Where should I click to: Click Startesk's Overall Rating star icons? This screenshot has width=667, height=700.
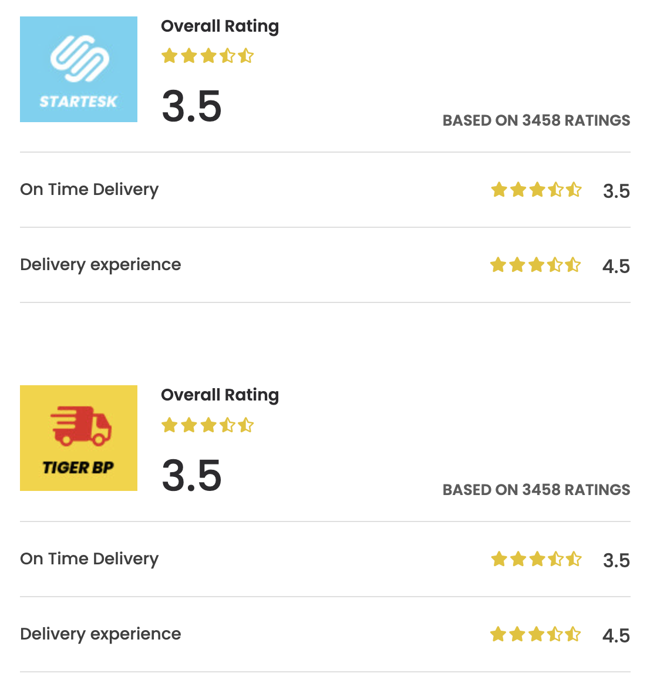pos(207,56)
